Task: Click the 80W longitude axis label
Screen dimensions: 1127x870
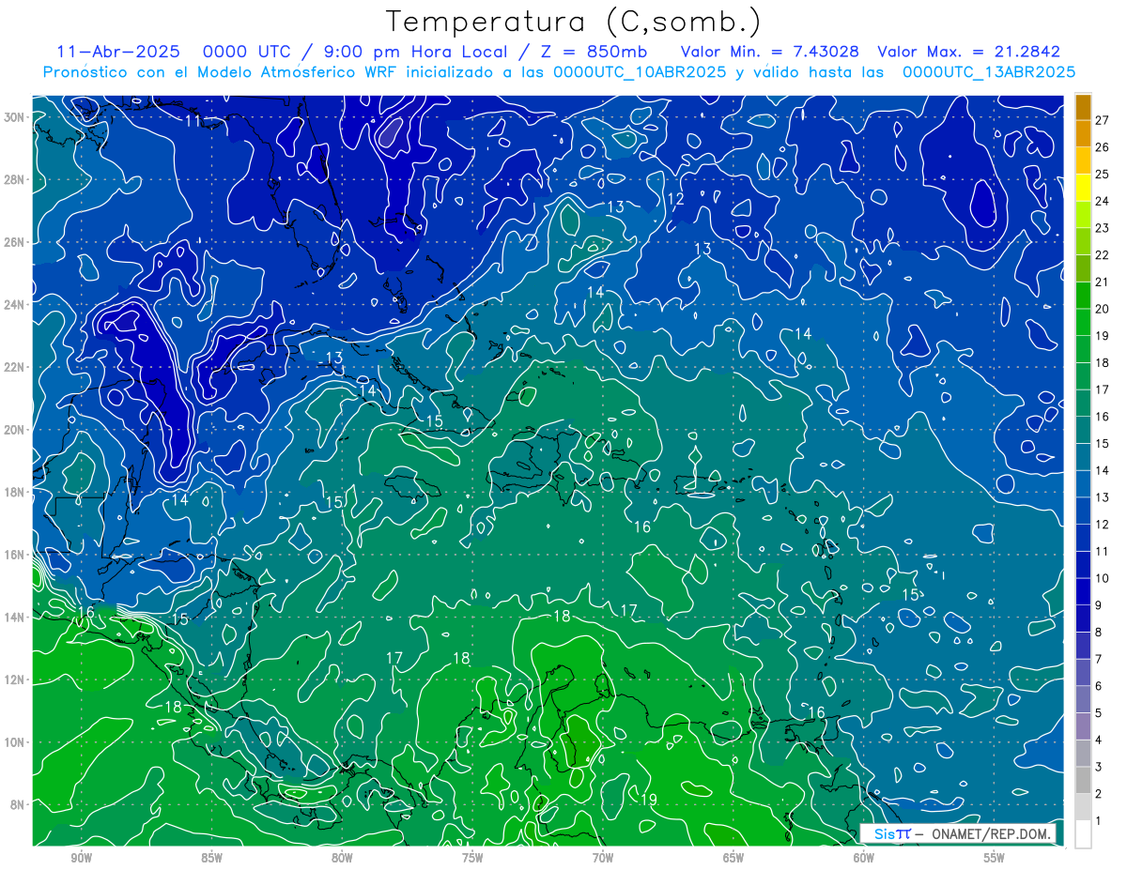Action: (x=342, y=859)
